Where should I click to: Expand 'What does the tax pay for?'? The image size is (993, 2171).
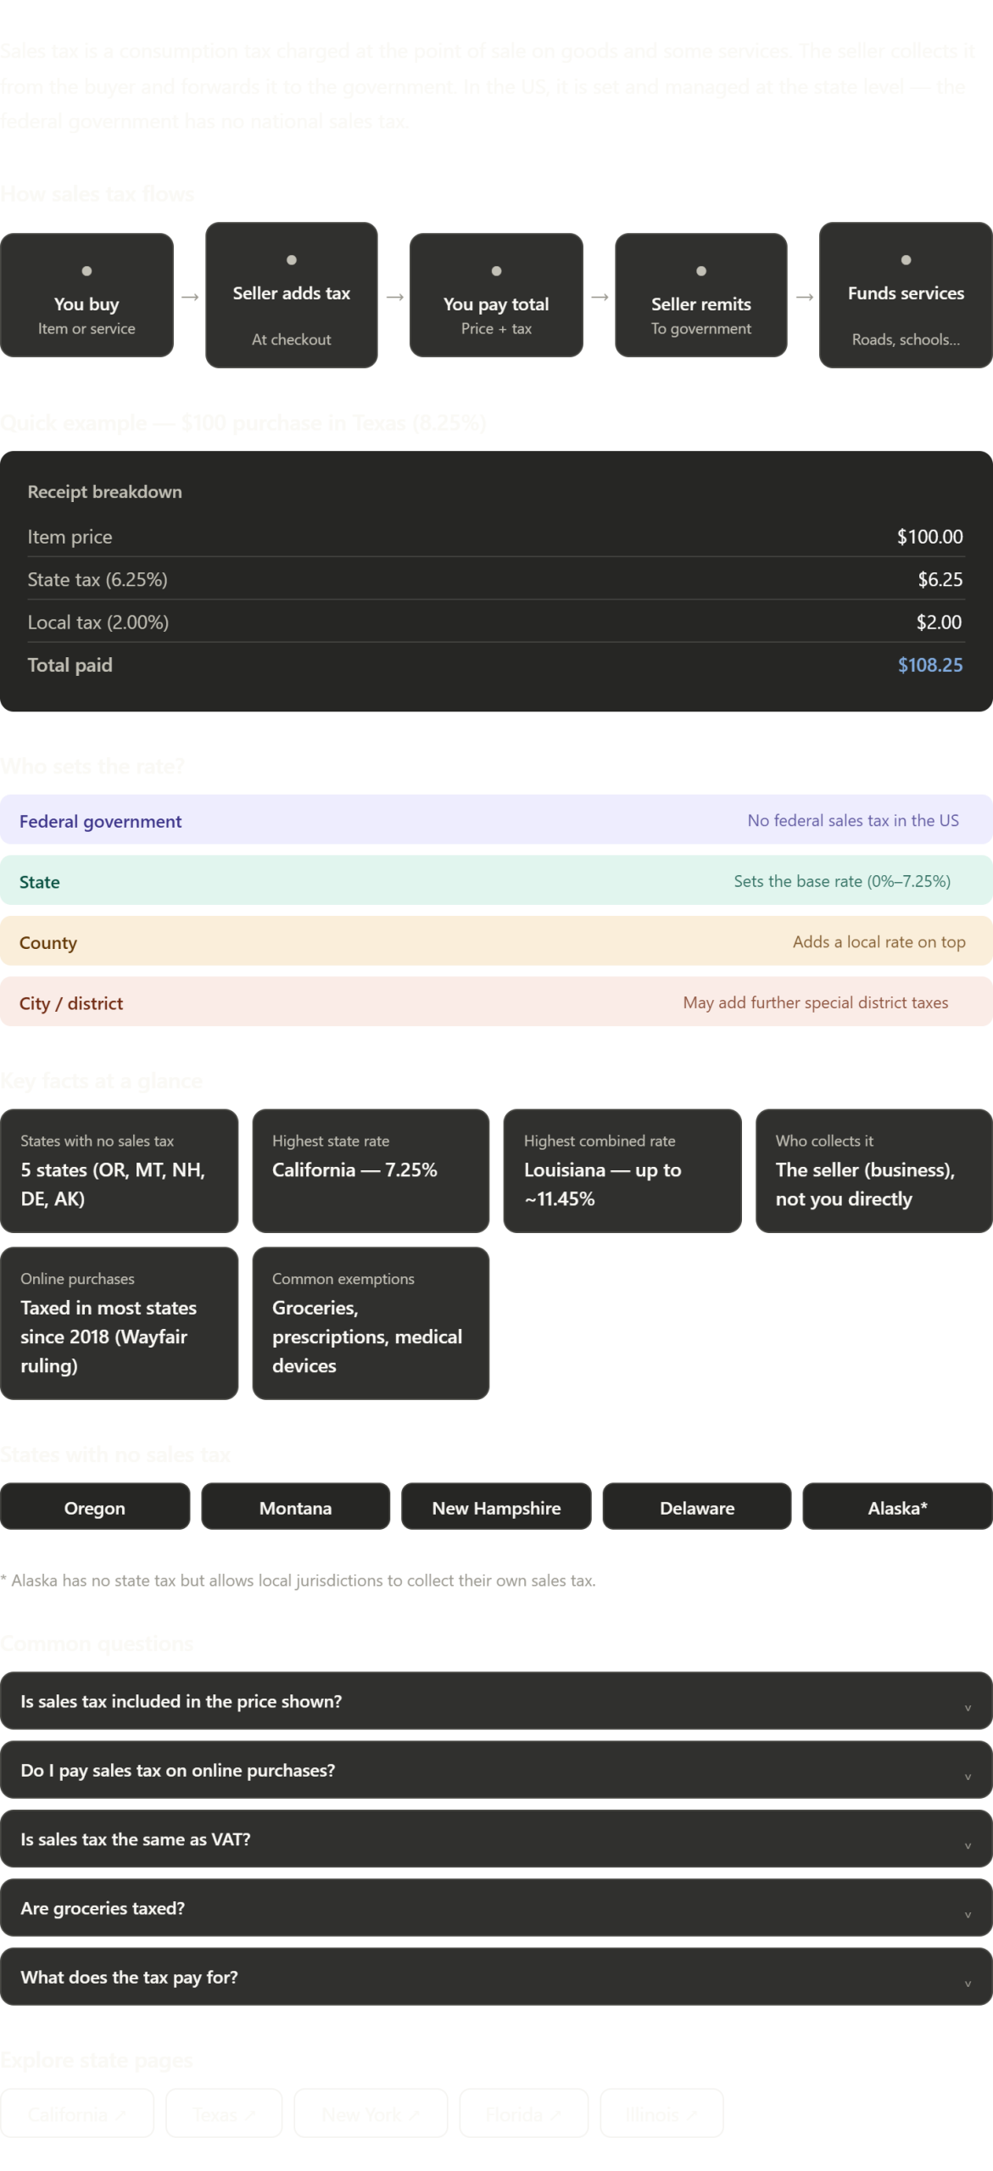pos(496,1977)
